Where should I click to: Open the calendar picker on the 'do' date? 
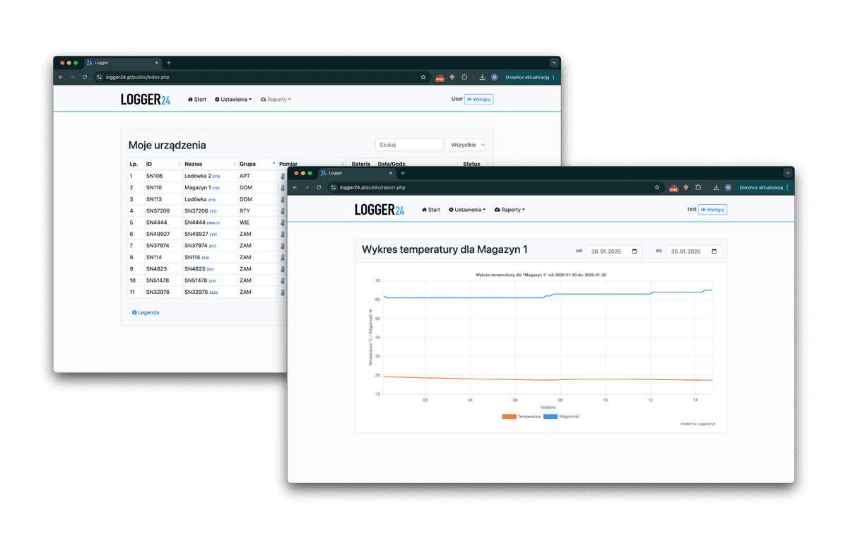point(714,251)
